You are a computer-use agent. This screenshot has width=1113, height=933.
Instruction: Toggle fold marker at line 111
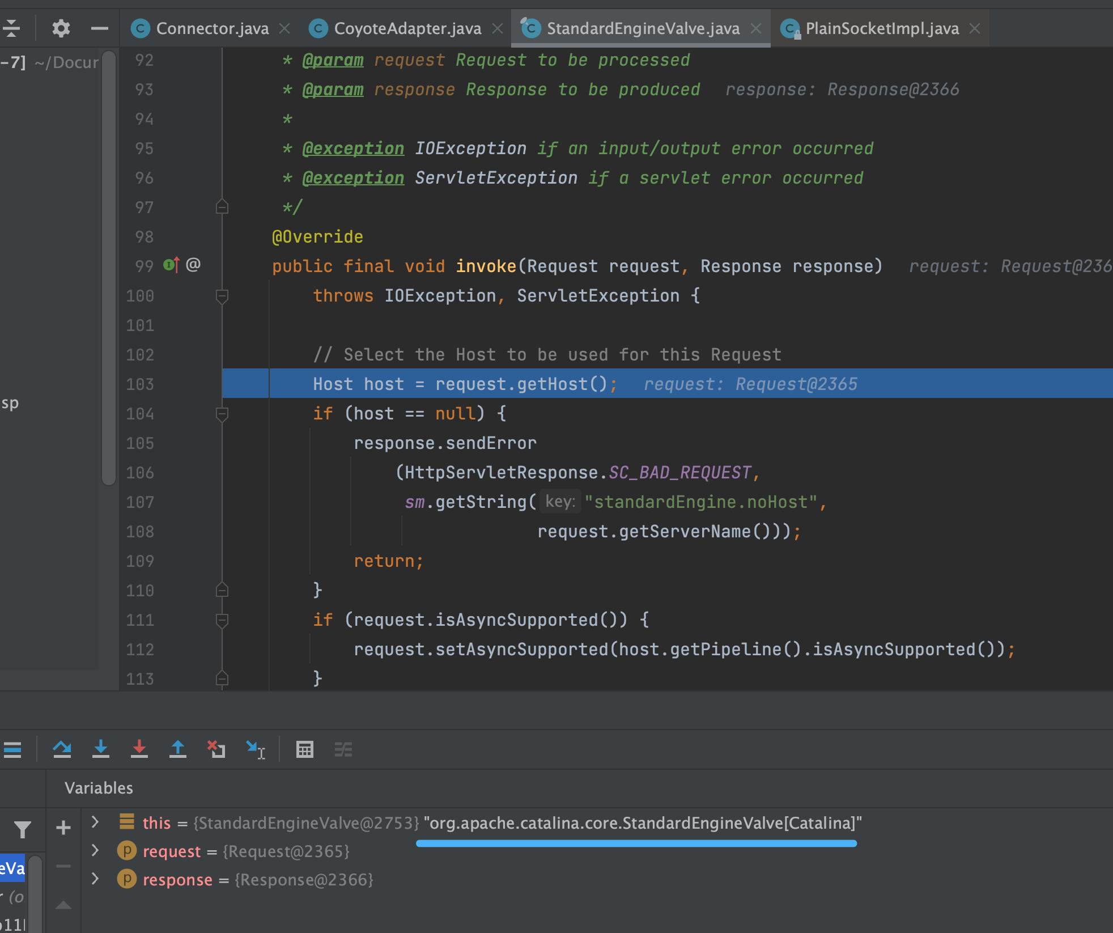(x=222, y=620)
